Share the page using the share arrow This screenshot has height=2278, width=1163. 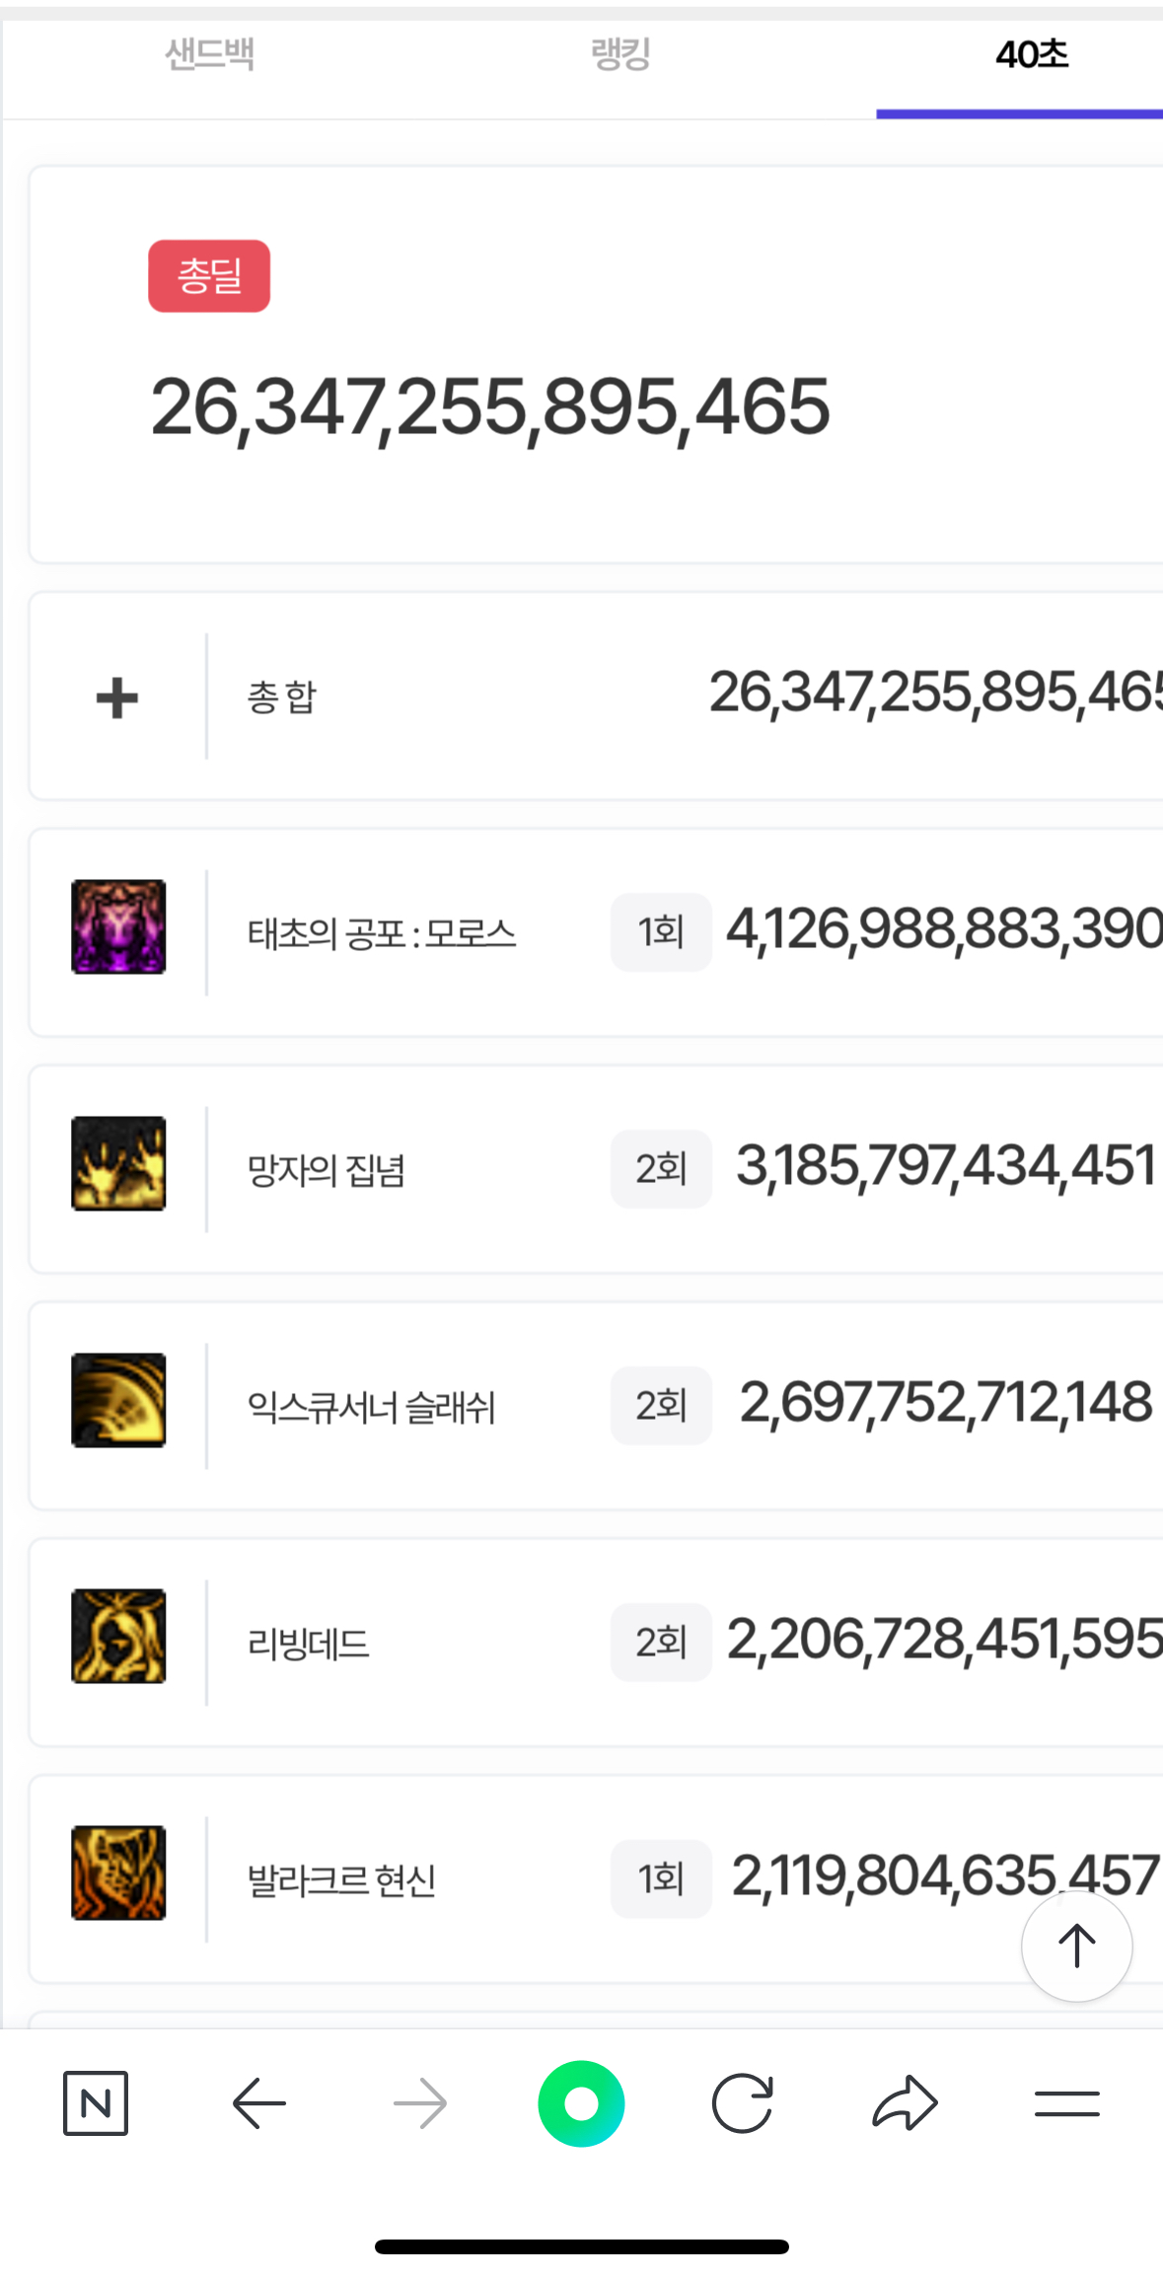pyautogui.click(x=905, y=2103)
